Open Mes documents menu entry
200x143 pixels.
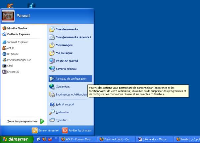tap(70, 29)
